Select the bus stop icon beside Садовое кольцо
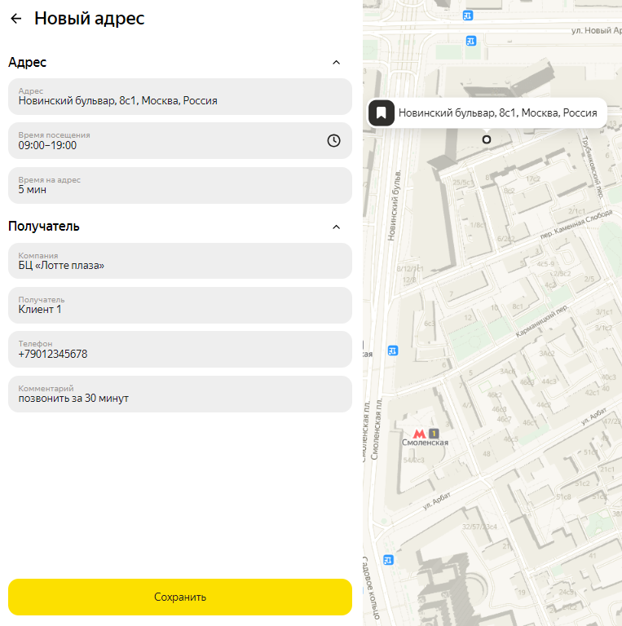Image resolution: width=622 pixels, height=626 pixels. [x=389, y=559]
